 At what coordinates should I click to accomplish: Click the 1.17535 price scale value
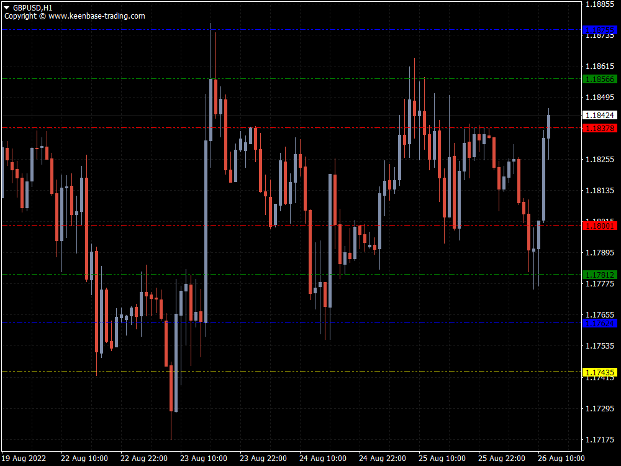click(x=600, y=346)
